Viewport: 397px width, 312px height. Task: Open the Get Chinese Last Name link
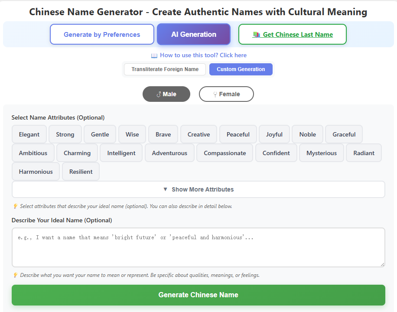[296, 34]
